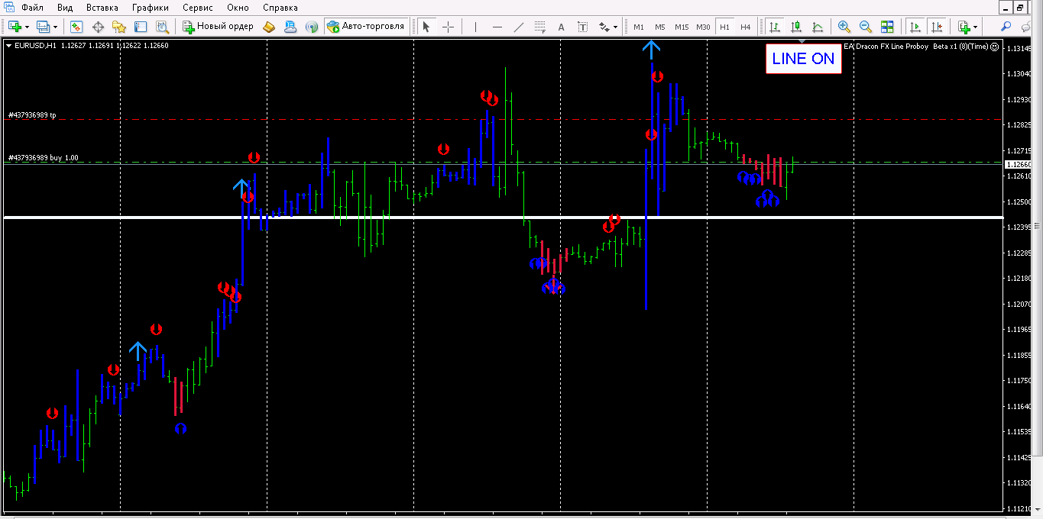1043x519 pixels.
Task: Open the Окно menu
Action: [238, 8]
